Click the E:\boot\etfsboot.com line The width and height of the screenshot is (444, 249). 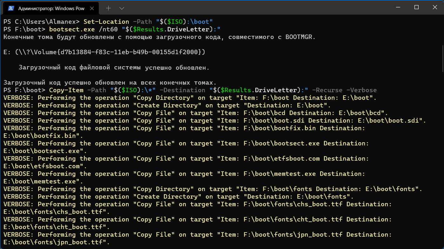tap(45, 166)
